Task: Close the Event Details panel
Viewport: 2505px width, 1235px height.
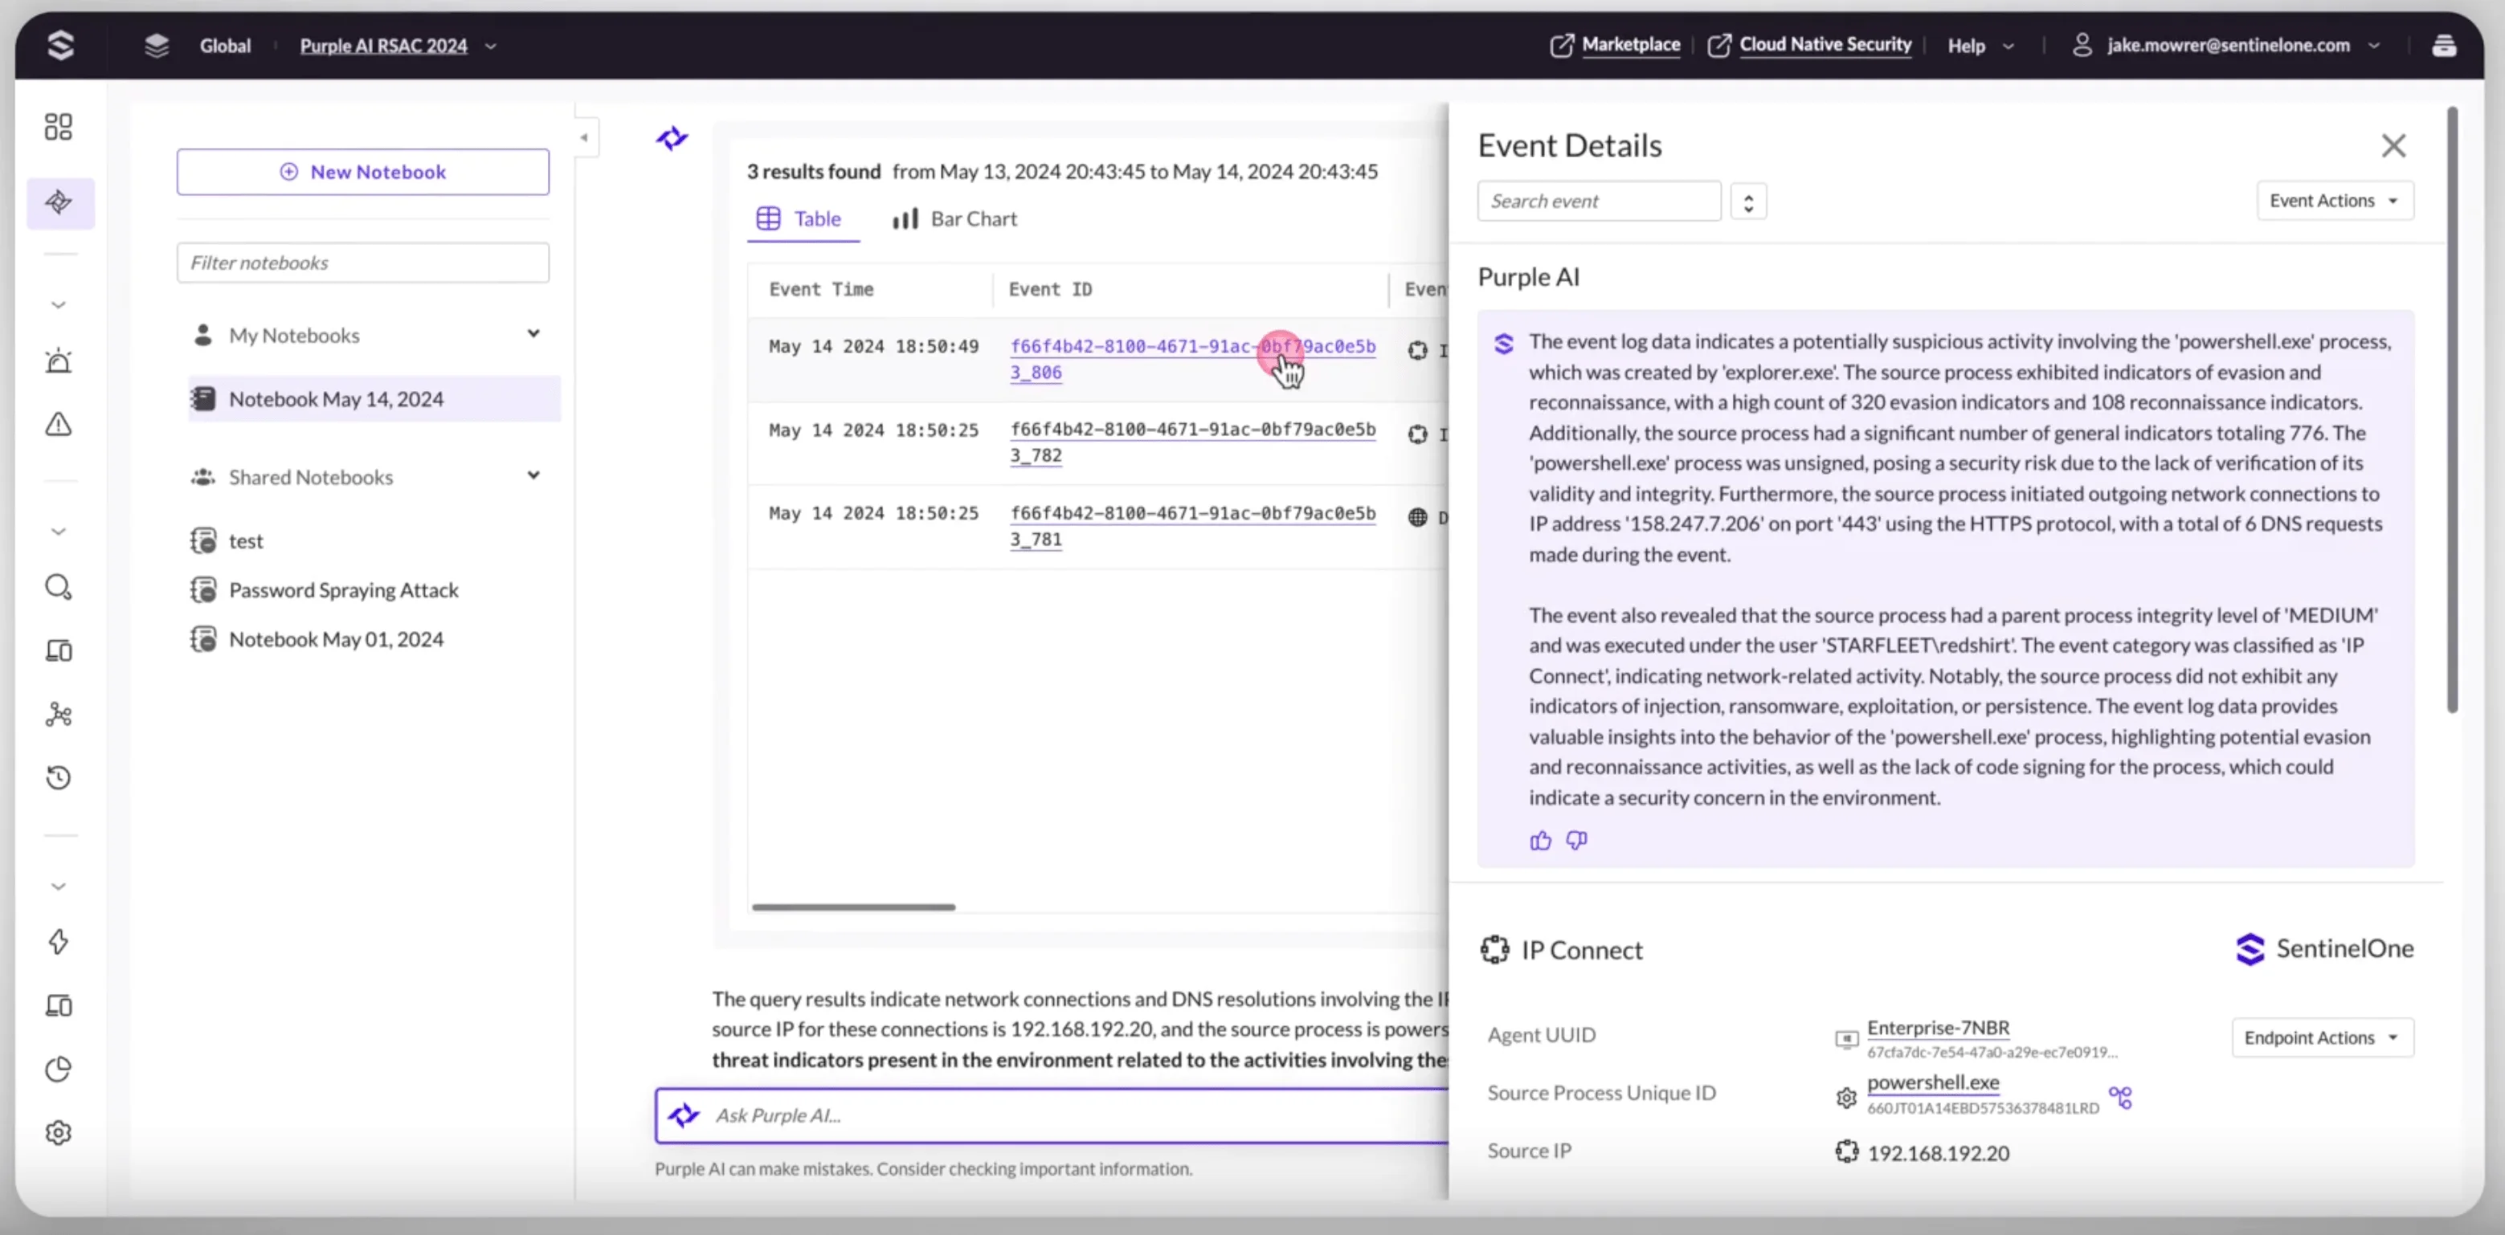Action: tap(2393, 146)
